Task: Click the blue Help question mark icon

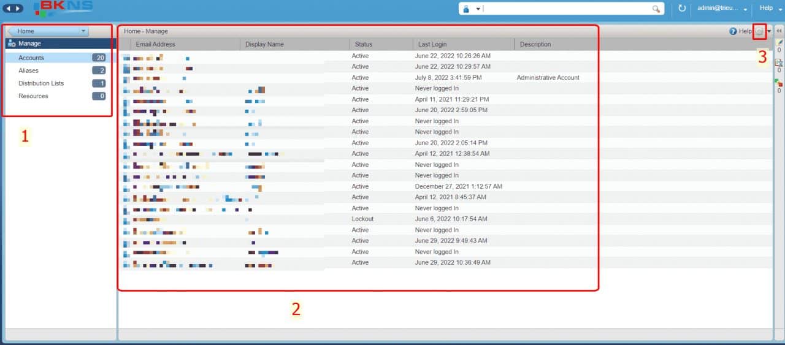Action: (x=733, y=31)
